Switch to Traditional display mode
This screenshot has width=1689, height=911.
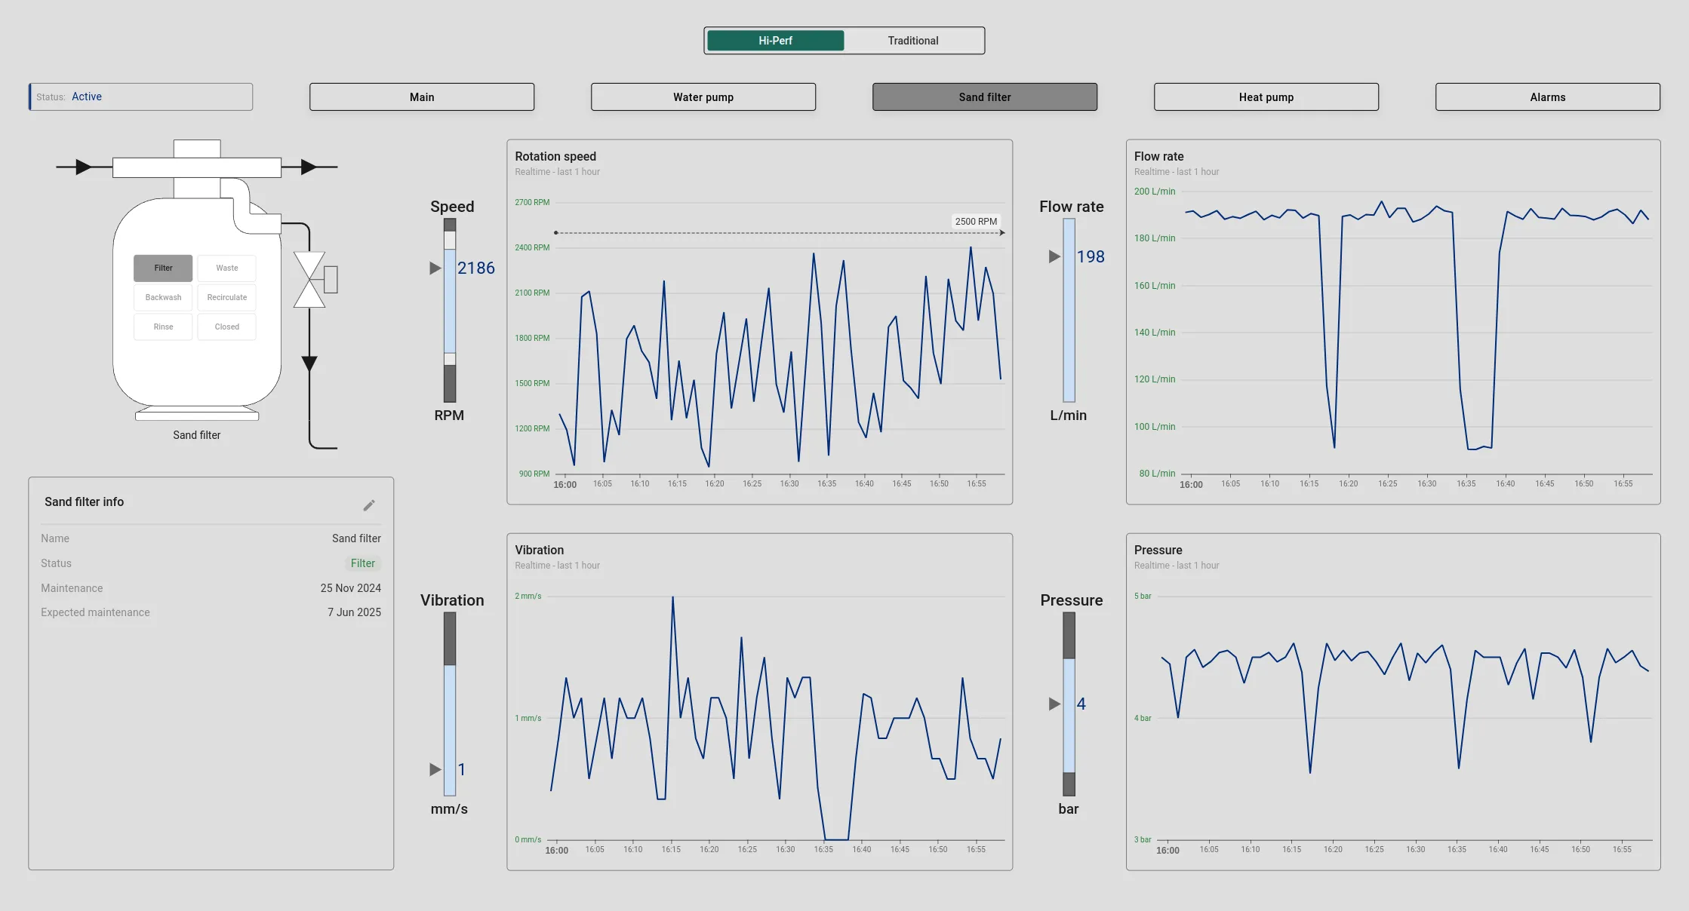(x=912, y=41)
